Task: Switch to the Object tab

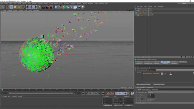Action: pos(156,62)
